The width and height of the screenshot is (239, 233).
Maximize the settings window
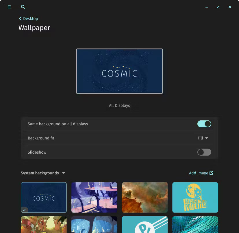[218, 7]
